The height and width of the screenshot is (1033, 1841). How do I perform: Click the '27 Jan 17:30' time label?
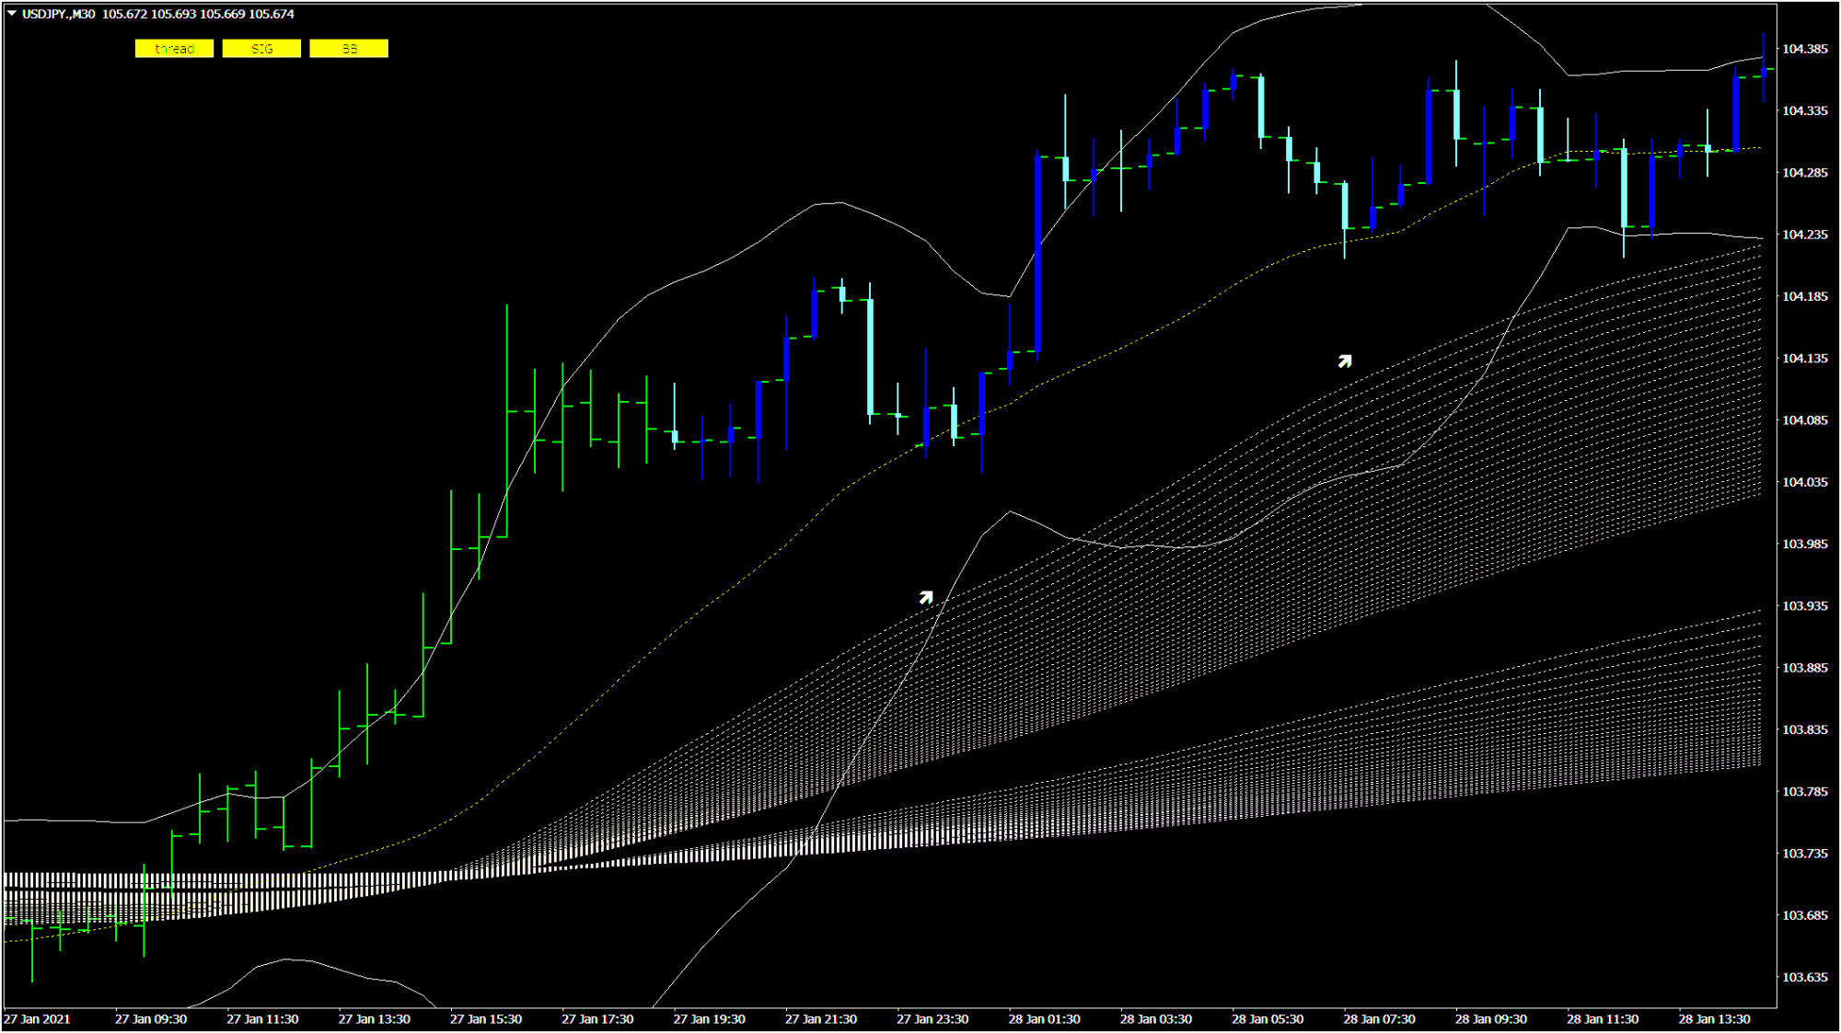click(x=597, y=1019)
